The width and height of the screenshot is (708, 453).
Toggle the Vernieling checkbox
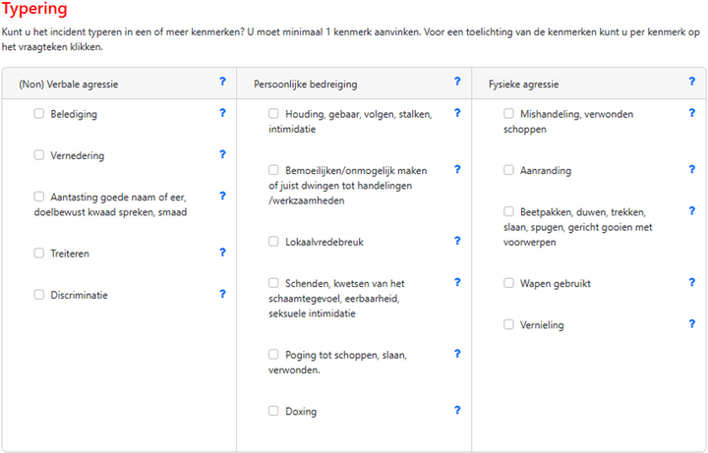point(509,324)
